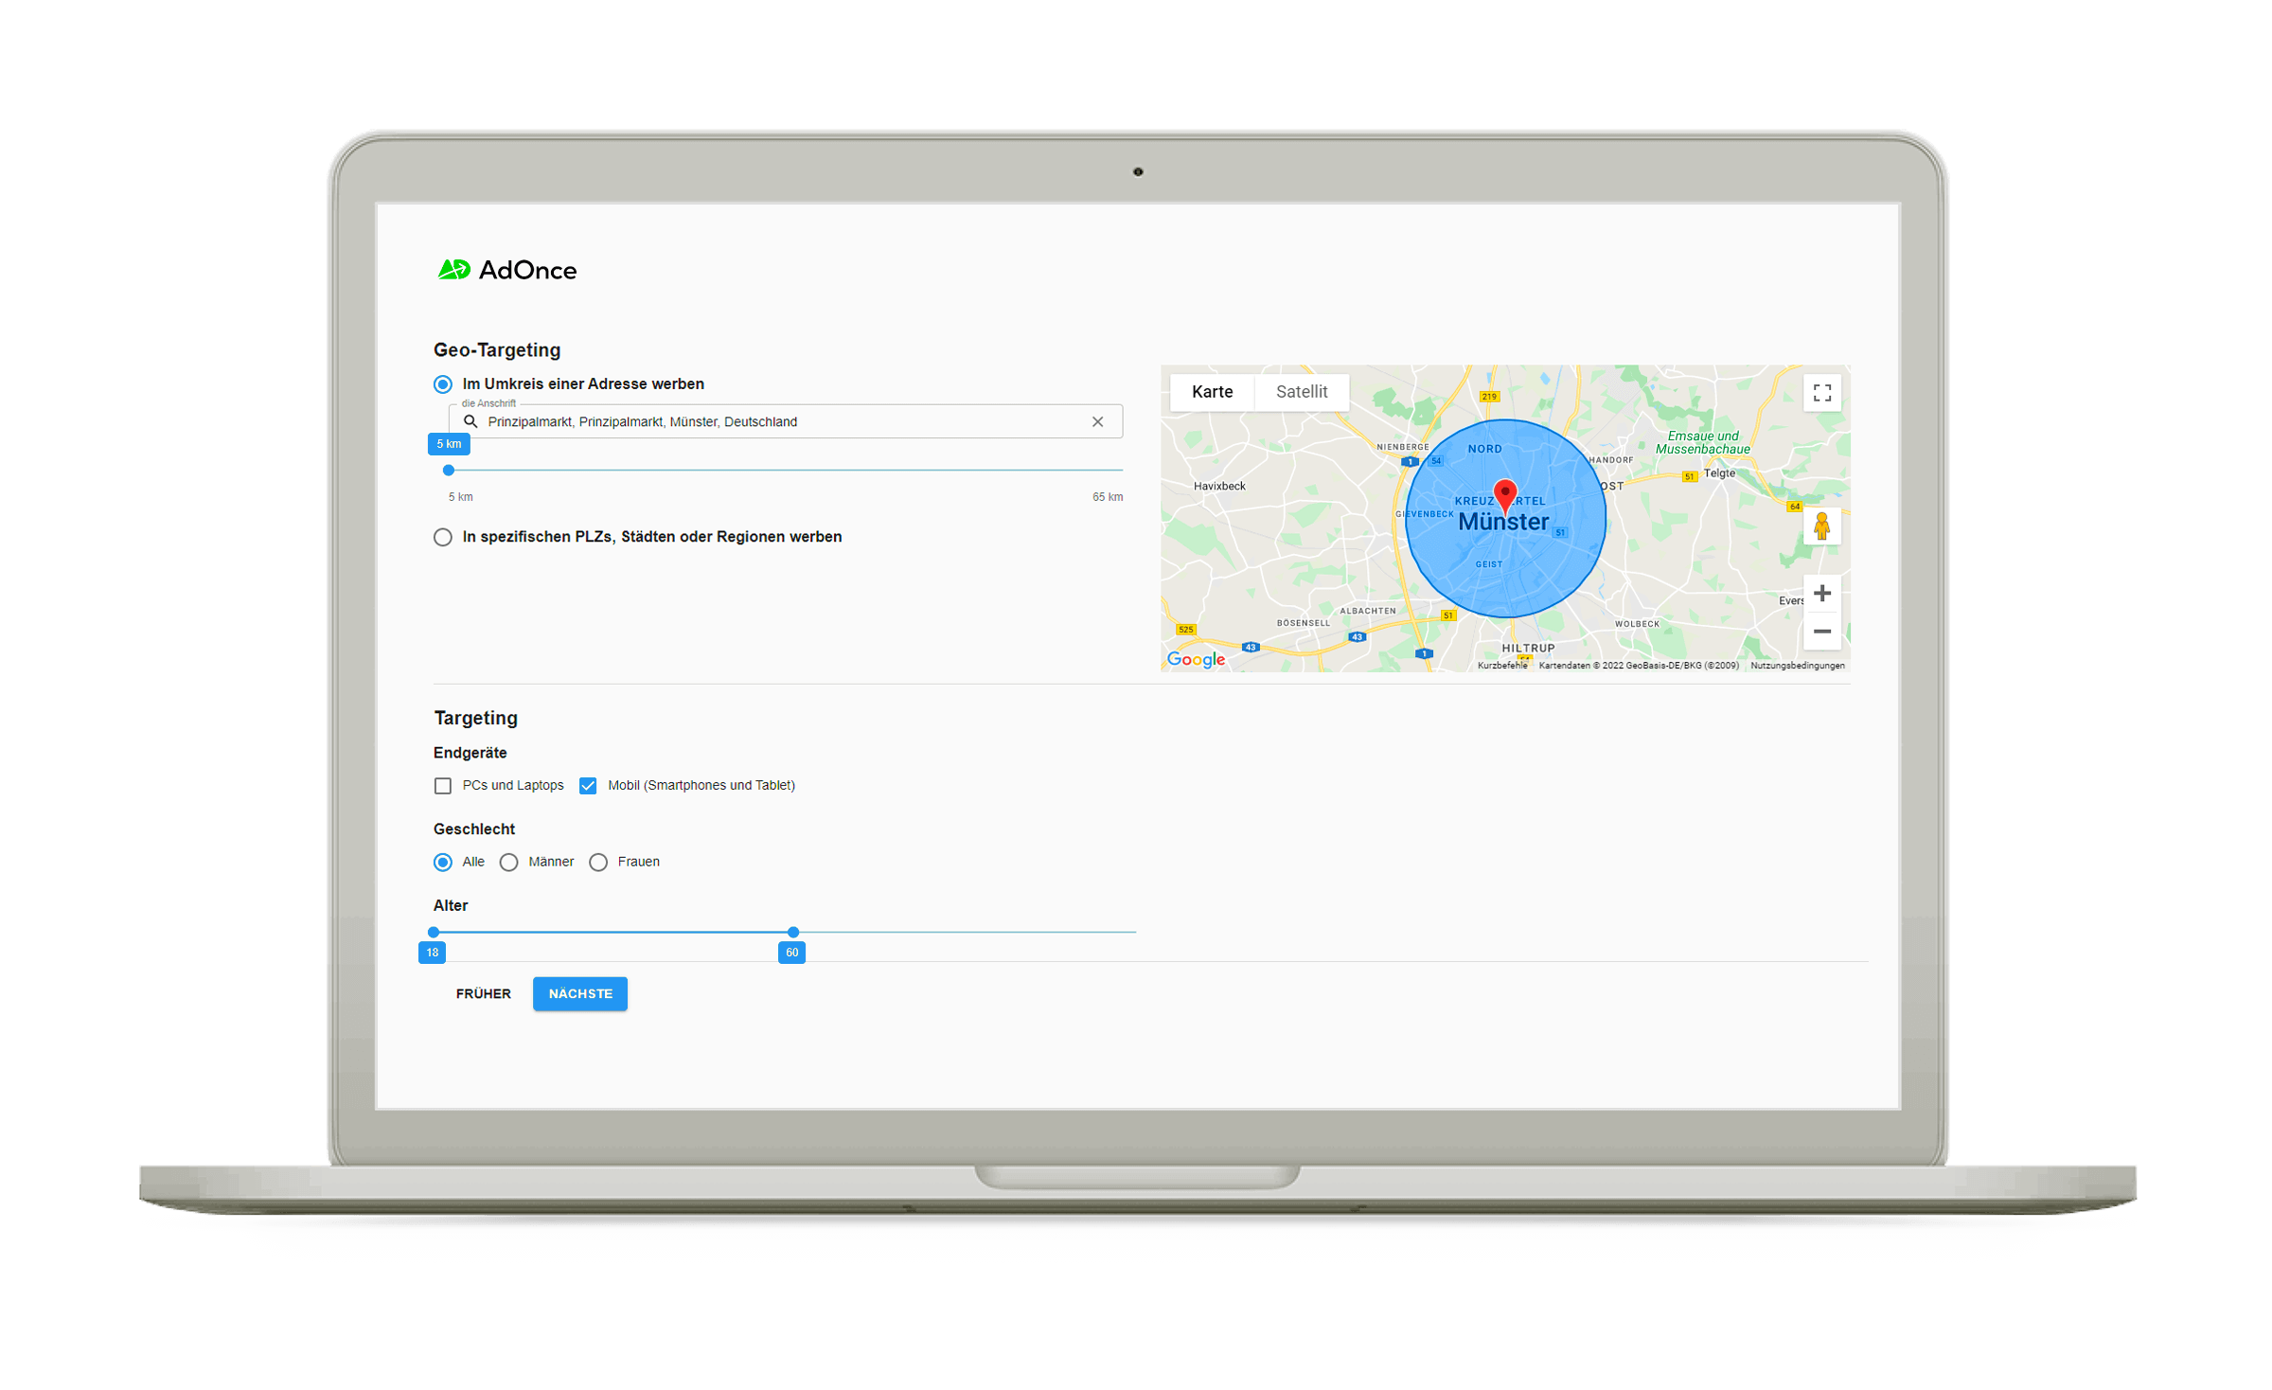Enable the PCs und Laptops checkbox
The height and width of the screenshot is (1390, 2272).
click(x=443, y=786)
